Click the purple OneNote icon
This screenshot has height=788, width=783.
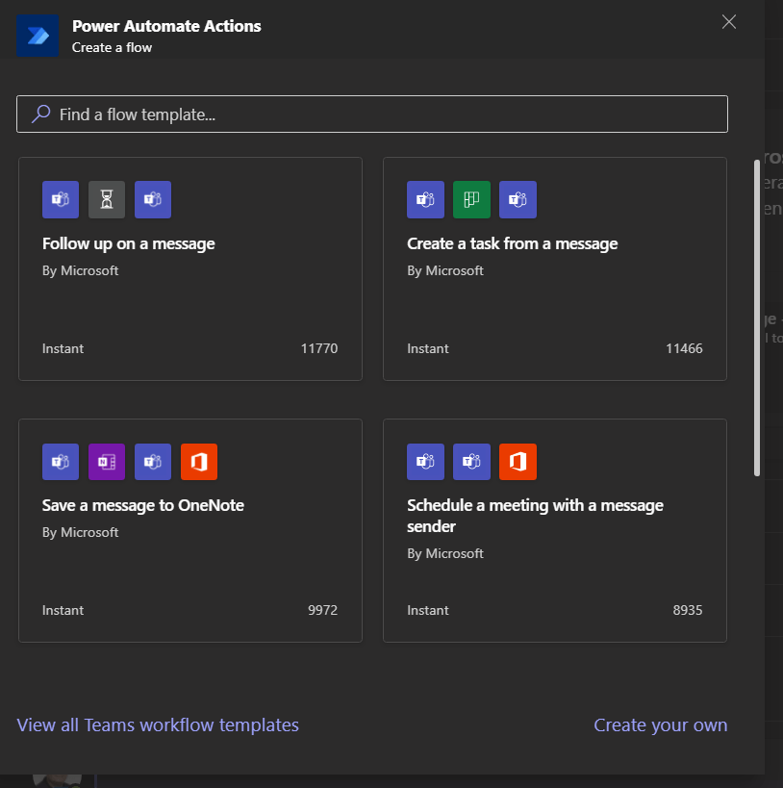(x=107, y=461)
